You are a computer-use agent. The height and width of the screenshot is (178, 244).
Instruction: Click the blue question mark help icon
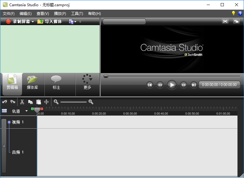click(x=240, y=14)
